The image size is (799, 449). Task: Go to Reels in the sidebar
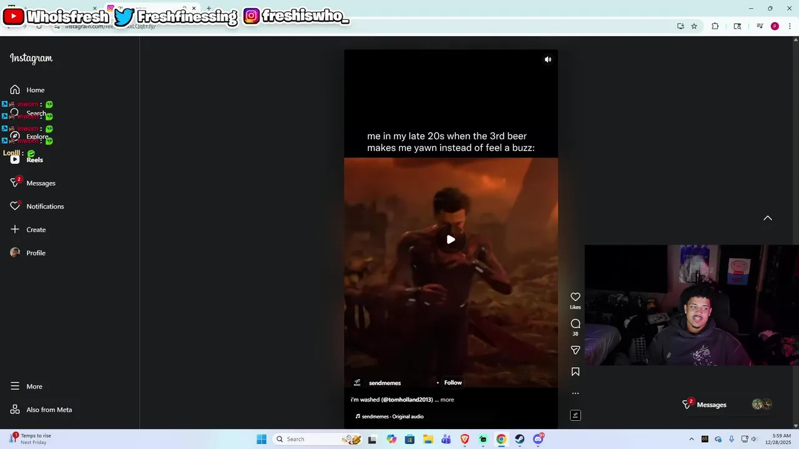point(27,160)
